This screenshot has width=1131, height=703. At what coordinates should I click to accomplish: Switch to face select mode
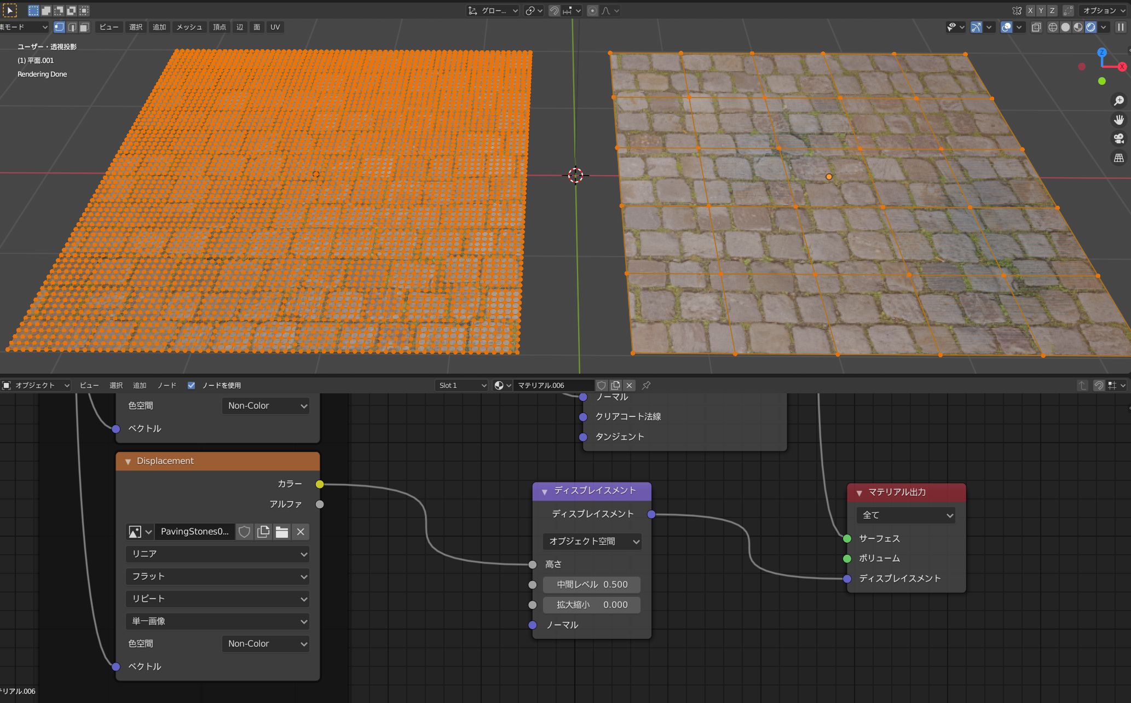pos(84,27)
